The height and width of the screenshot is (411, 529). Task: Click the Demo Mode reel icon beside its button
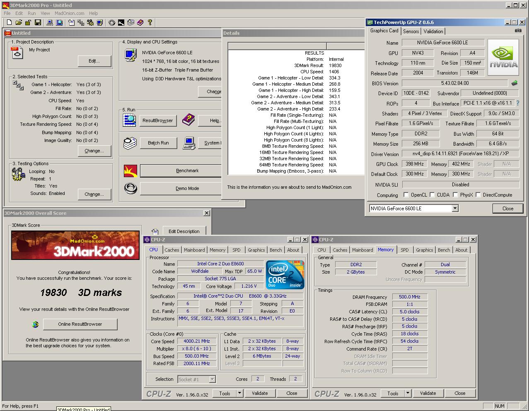130,188
